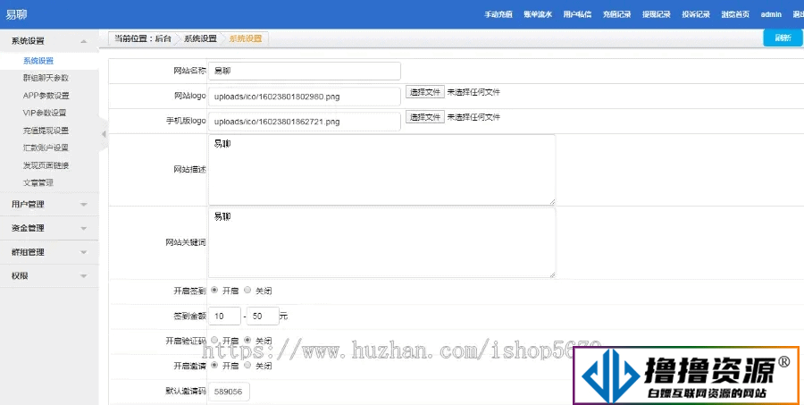Viewport: 804px width, 405px height.
Task: Choose file for 网站logo
Action: click(x=425, y=92)
